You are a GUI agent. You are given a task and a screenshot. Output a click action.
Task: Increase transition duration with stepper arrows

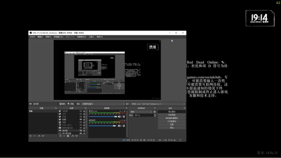155,114
